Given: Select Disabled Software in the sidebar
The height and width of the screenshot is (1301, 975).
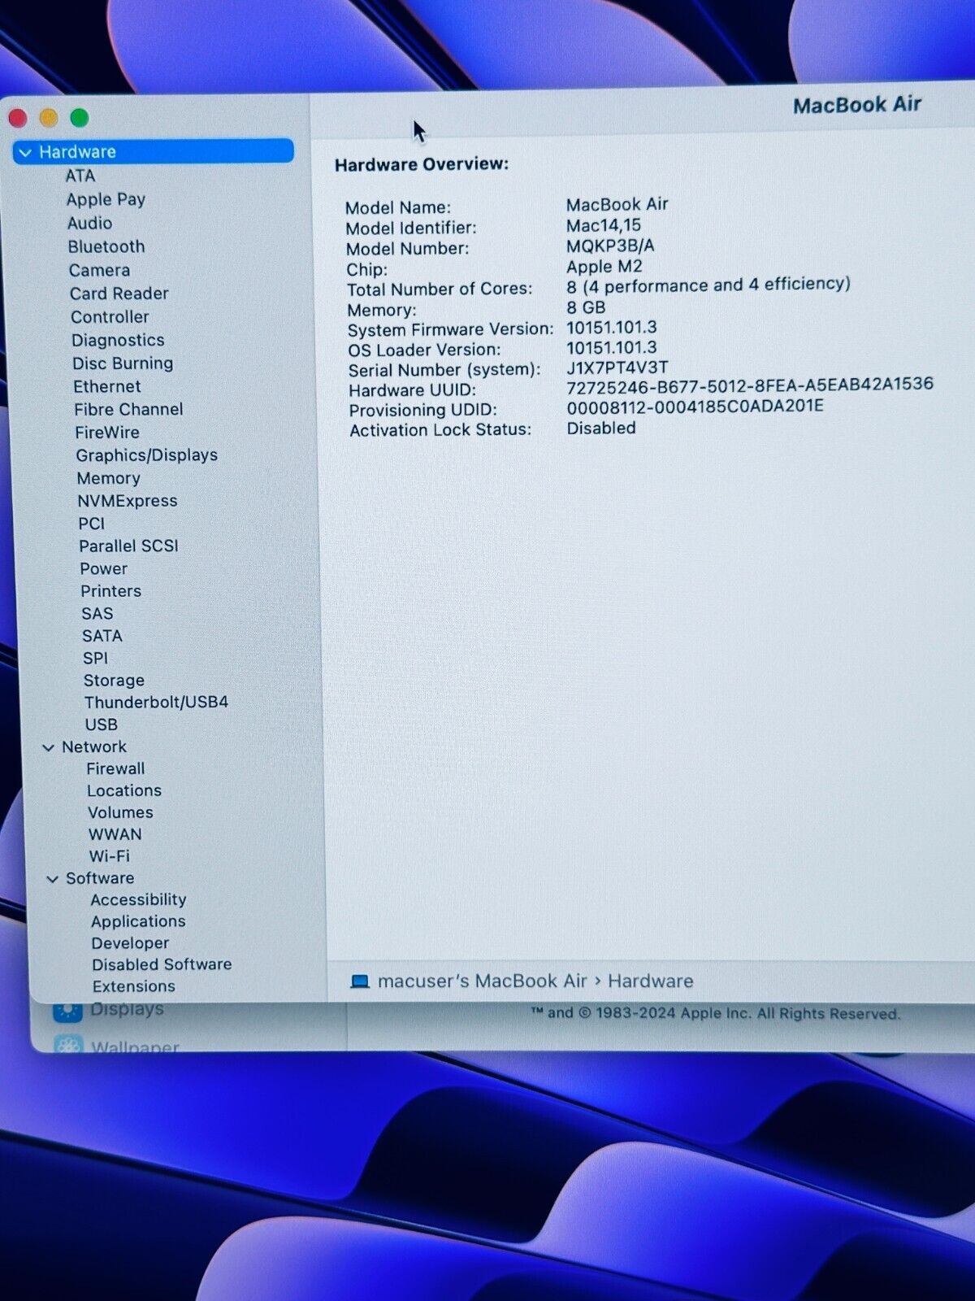Looking at the screenshot, I should coord(162,964).
